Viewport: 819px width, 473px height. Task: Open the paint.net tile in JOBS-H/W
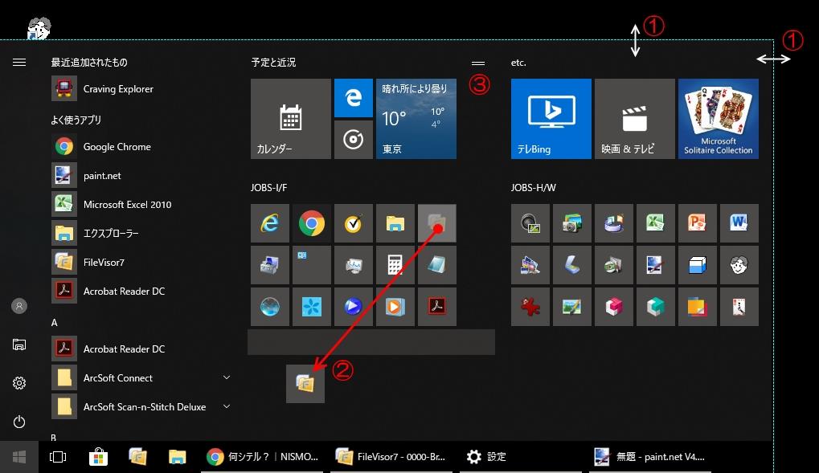point(656,265)
